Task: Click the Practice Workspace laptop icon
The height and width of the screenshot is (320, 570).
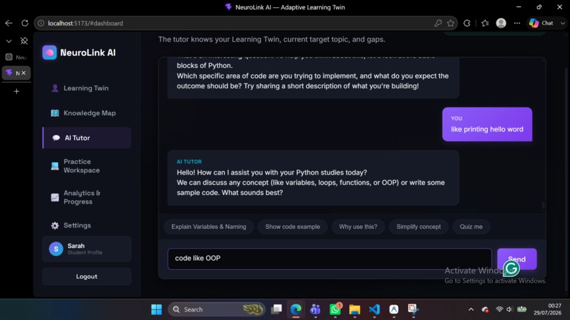Action: (x=55, y=165)
